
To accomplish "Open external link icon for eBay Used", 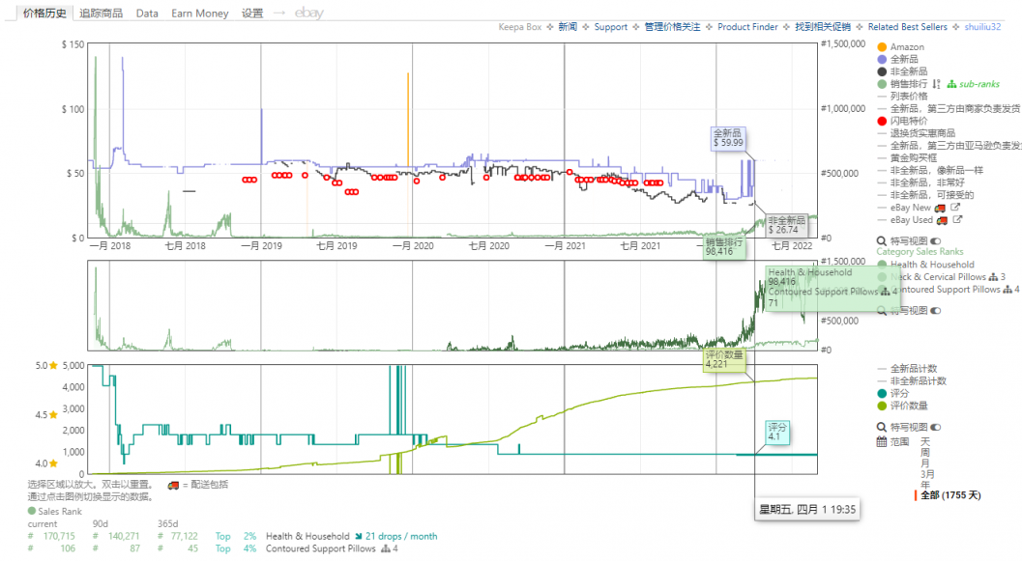I will point(957,219).
